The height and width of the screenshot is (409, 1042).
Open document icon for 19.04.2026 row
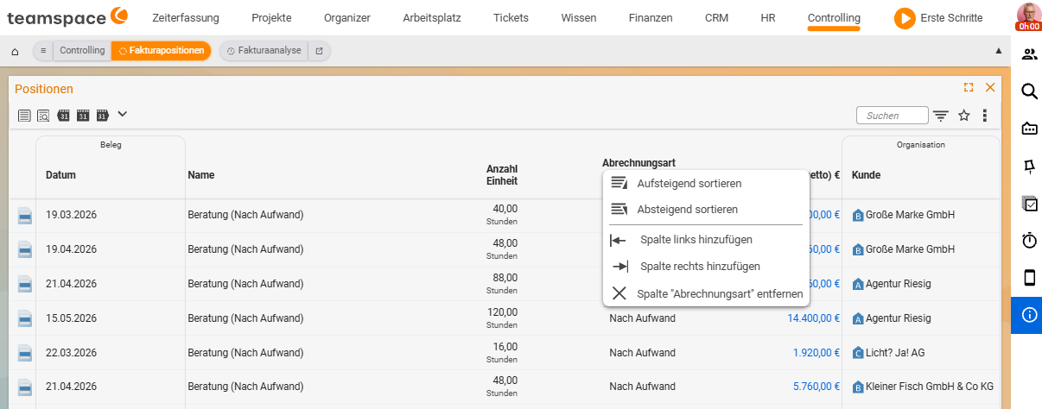click(x=25, y=249)
